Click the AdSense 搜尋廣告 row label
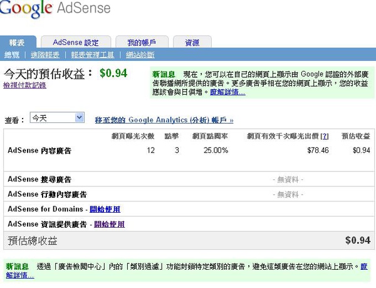Screen dimensions: 376x288 tap(39, 179)
